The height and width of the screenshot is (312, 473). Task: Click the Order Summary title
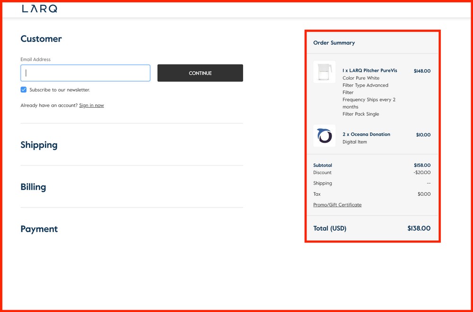point(334,43)
